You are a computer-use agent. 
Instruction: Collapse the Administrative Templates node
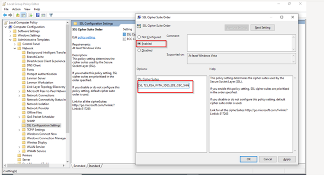(x=10, y=40)
